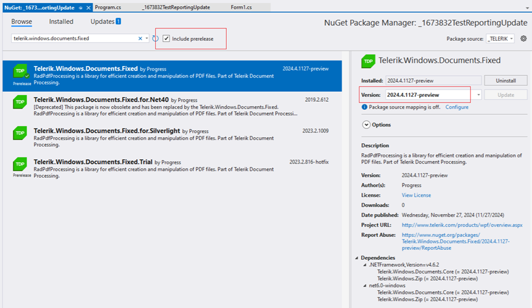
Task: Click the Updates count badge
Action: (118, 22)
